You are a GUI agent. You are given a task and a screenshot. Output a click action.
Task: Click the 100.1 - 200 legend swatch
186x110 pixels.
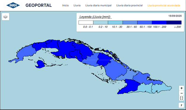click(x=159, y=22)
